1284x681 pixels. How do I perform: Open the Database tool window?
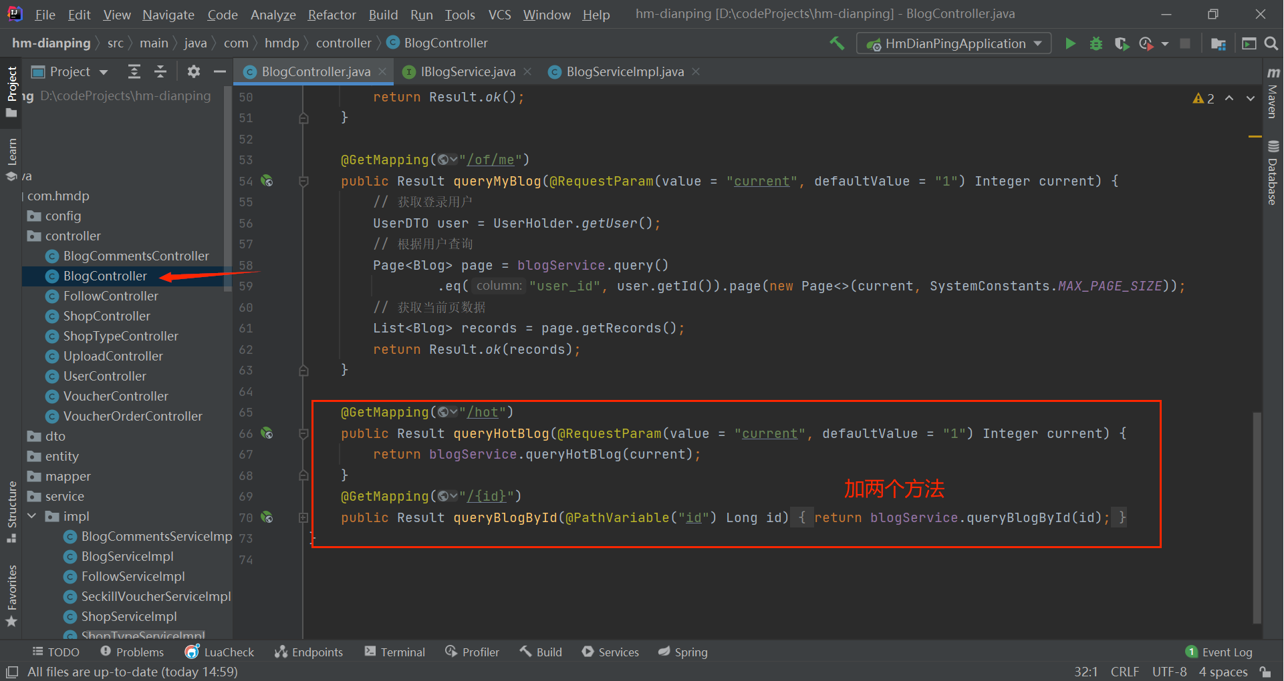point(1273,173)
